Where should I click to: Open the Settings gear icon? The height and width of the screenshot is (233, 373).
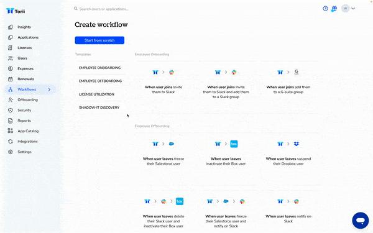point(10,152)
